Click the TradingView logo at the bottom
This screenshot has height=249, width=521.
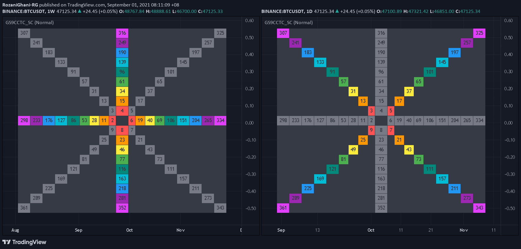pyautogui.click(x=24, y=242)
